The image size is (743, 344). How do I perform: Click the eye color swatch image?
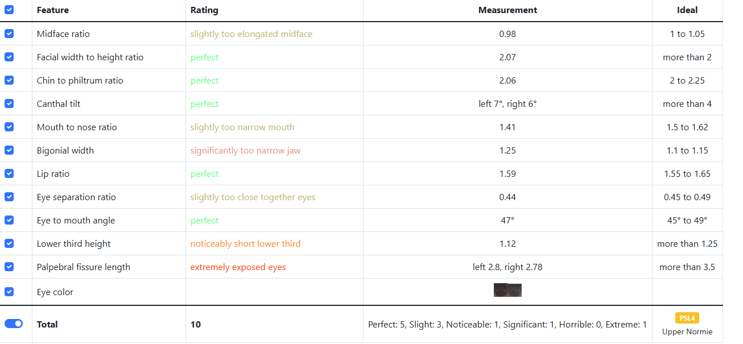[507, 290]
